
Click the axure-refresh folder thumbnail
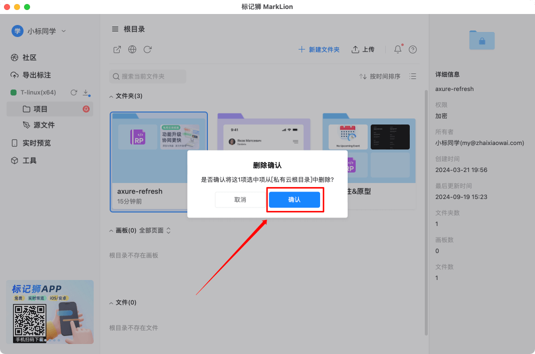159,150
